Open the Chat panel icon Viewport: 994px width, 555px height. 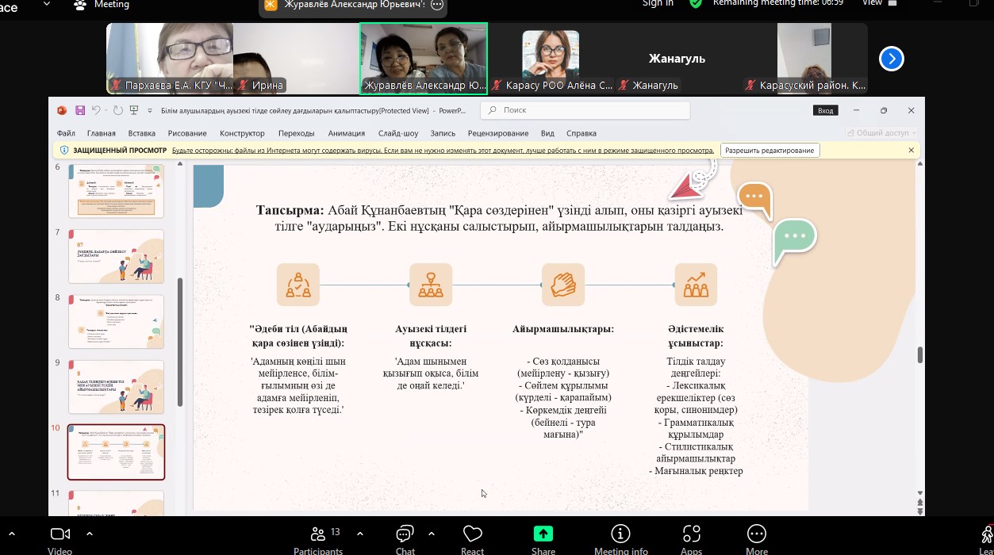[x=405, y=534]
